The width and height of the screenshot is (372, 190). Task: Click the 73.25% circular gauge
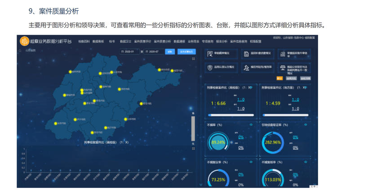218,178
